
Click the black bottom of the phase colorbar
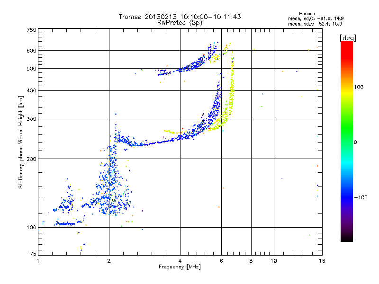tap(347, 238)
